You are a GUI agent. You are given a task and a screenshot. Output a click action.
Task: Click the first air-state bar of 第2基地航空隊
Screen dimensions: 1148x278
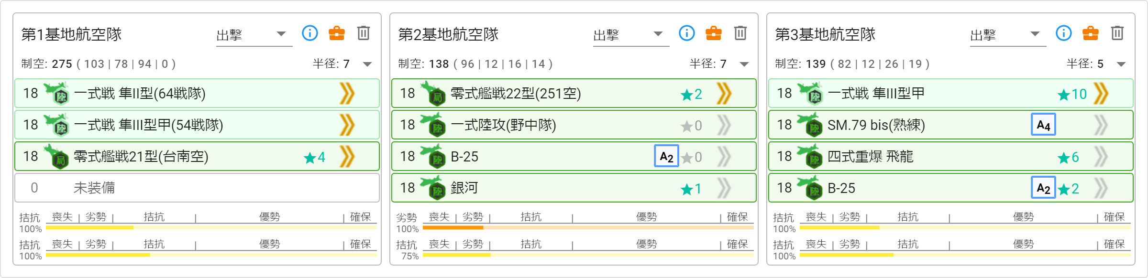(588, 227)
